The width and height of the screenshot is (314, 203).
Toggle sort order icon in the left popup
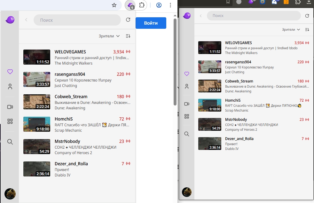point(128,36)
